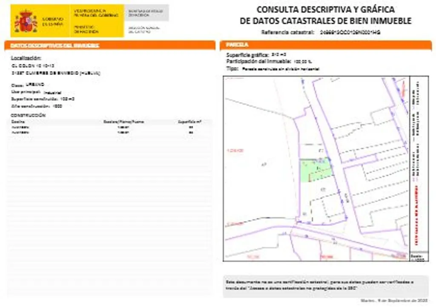Click the 'Gobierno de España' logo text
This screenshot has height=307, width=436.
point(53,21)
